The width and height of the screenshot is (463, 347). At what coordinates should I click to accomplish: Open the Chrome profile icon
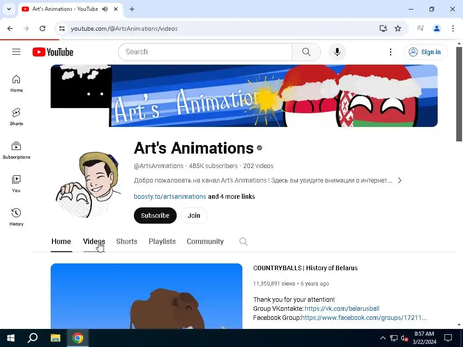pos(437,28)
